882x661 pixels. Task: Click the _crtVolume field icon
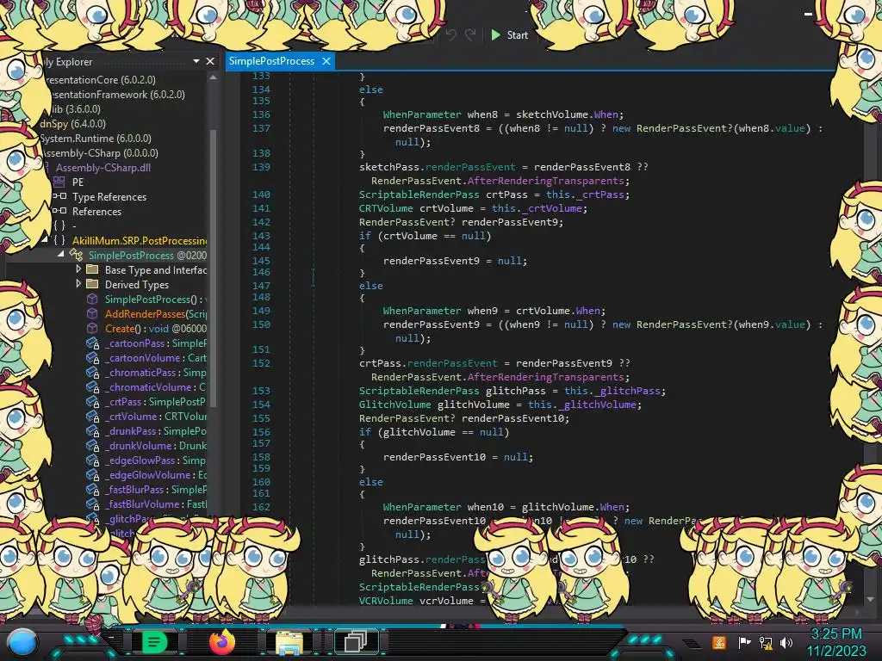click(x=93, y=416)
